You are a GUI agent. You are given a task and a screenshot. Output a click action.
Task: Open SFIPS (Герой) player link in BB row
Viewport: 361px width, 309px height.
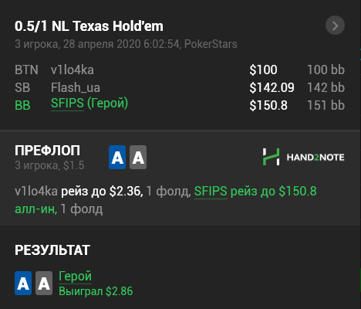(x=89, y=104)
